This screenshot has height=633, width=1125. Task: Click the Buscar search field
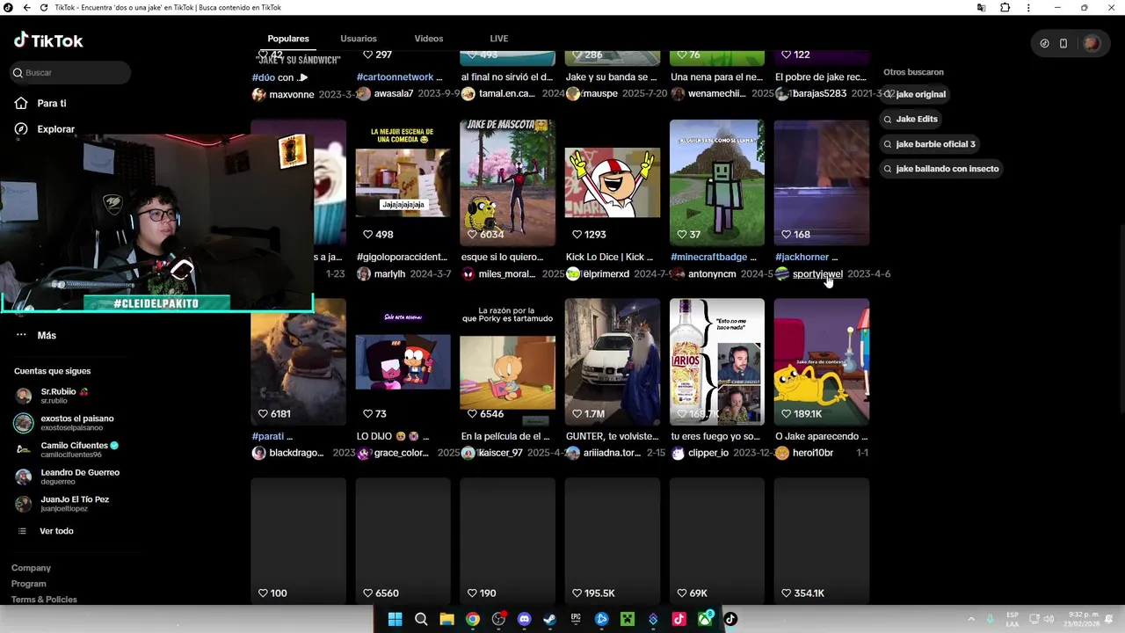point(70,72)
